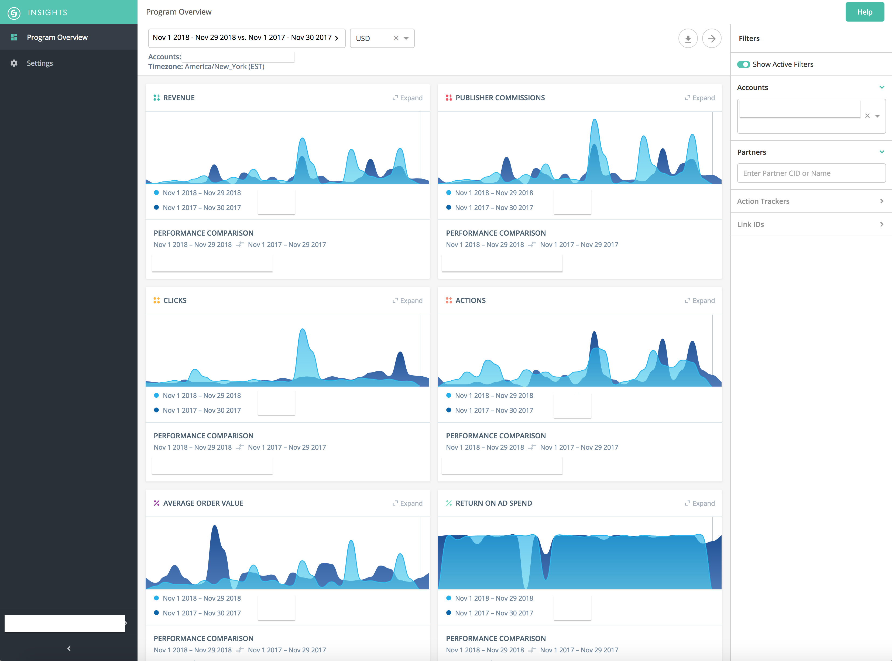The image size is (892, 661).
Task: Click the Revenue card icon
Action: (x=156, y=98)
